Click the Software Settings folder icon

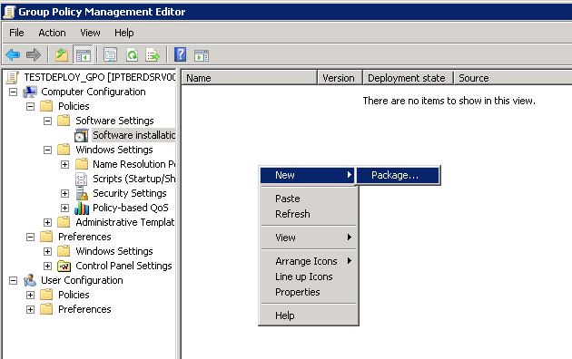tap(64, 121)
